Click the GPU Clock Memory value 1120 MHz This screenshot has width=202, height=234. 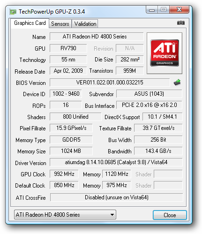(x=117, y=174)
